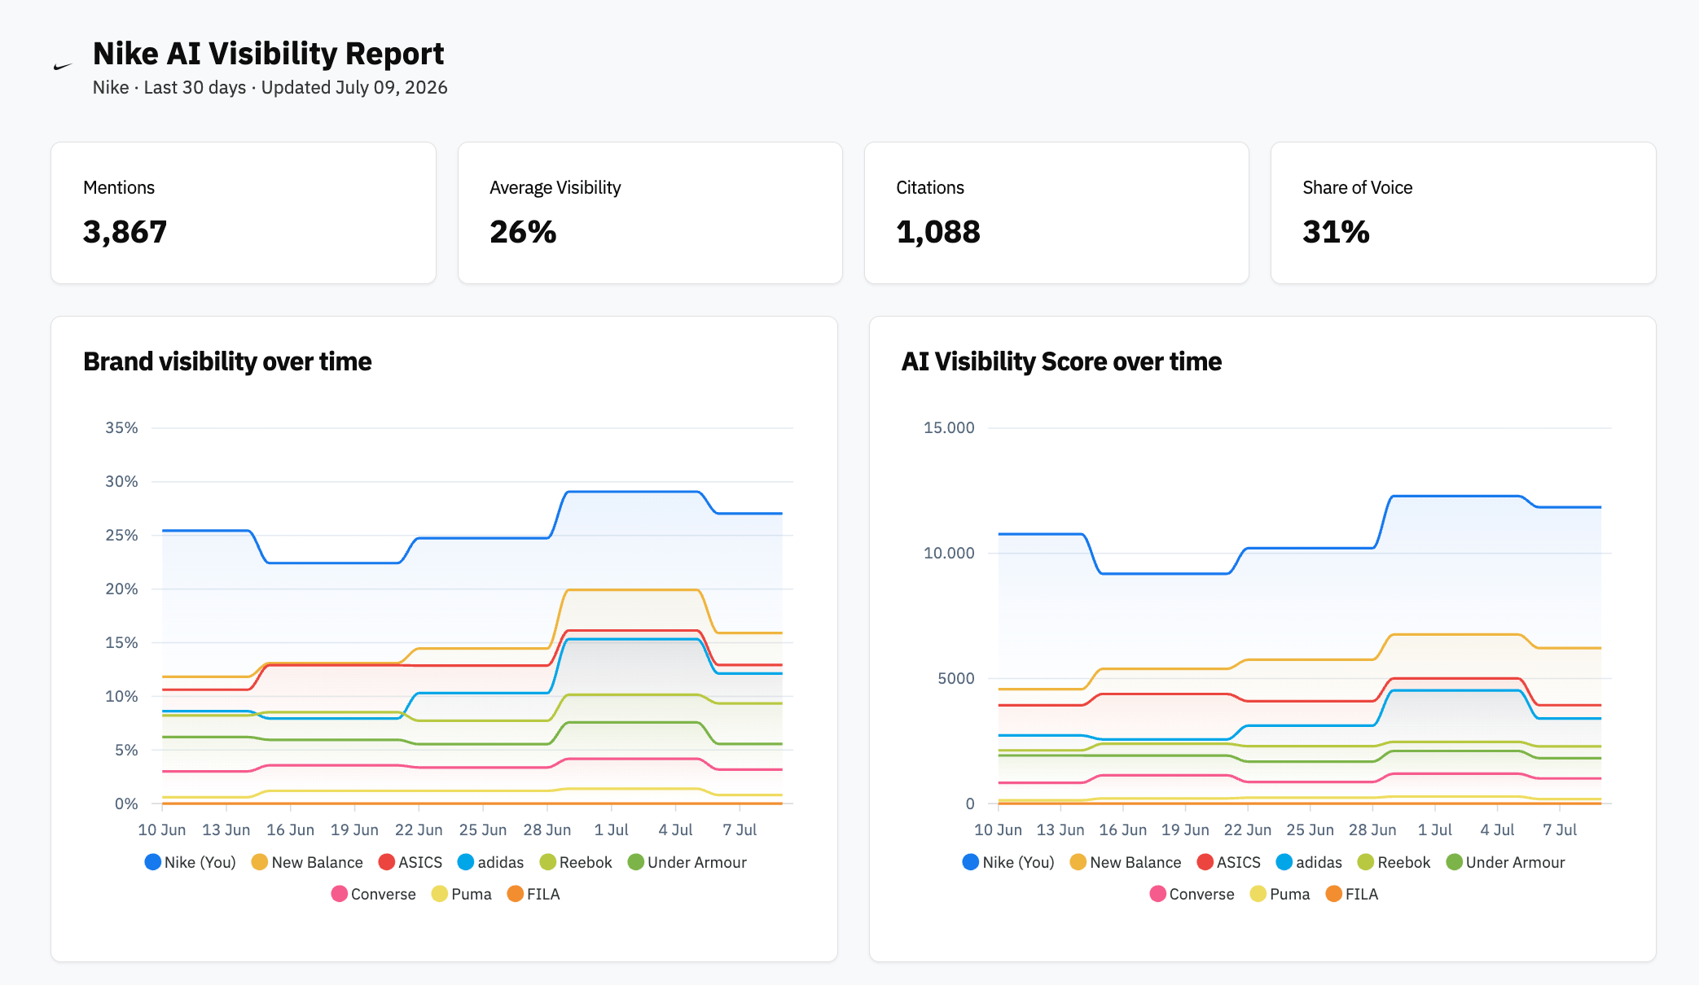This screenshot has width=1699, height=985.
Task: Click the 15% y-axis label
Action: (121, 643)
